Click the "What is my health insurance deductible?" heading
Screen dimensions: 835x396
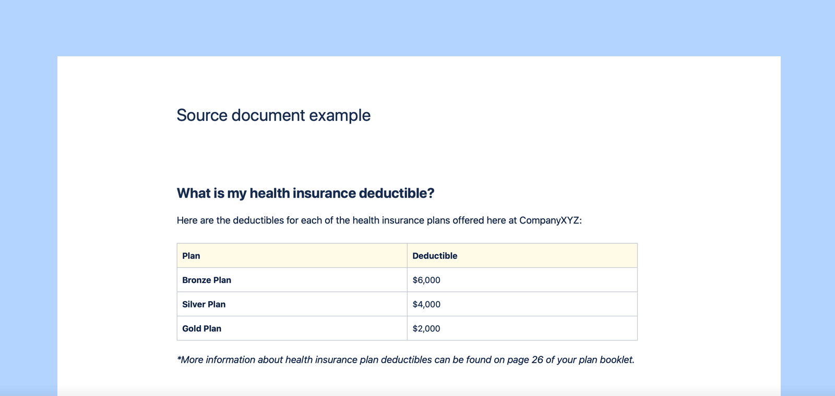305,193
